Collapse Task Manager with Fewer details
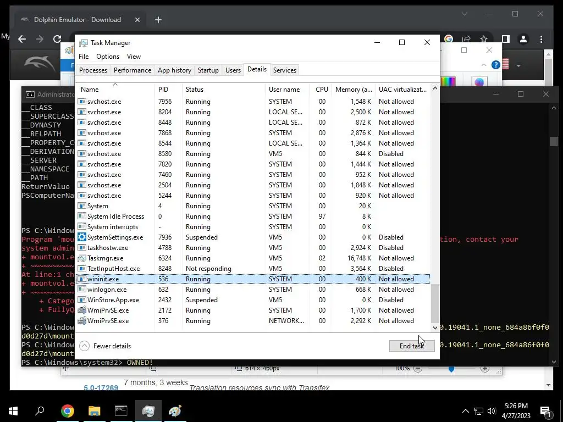Image resolution: width=563 pixels, height=422 pixels. [105, 346]
